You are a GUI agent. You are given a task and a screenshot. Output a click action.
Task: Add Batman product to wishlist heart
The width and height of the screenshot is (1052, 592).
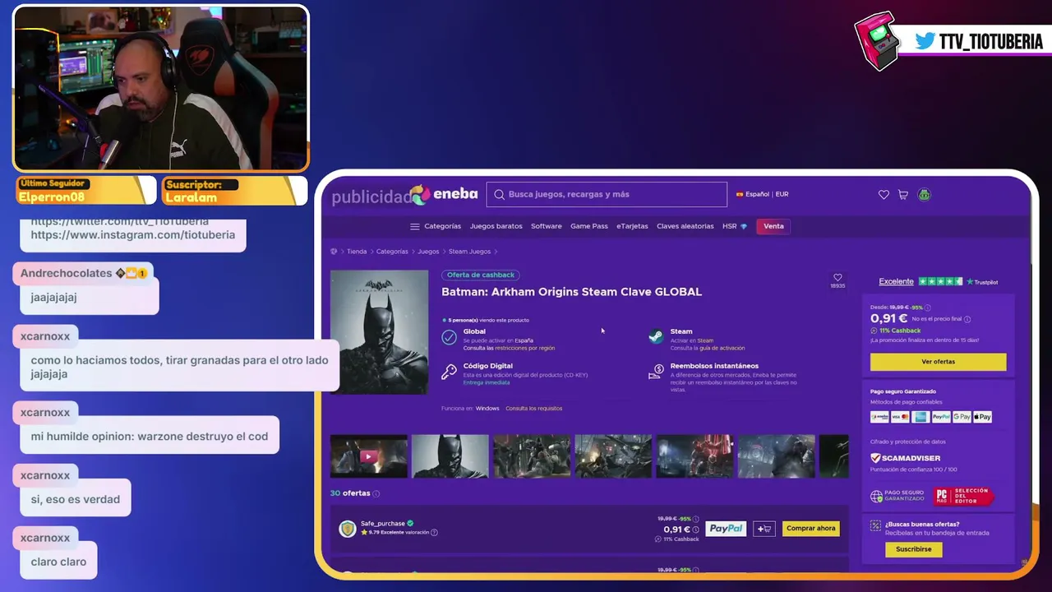point(837,278)
